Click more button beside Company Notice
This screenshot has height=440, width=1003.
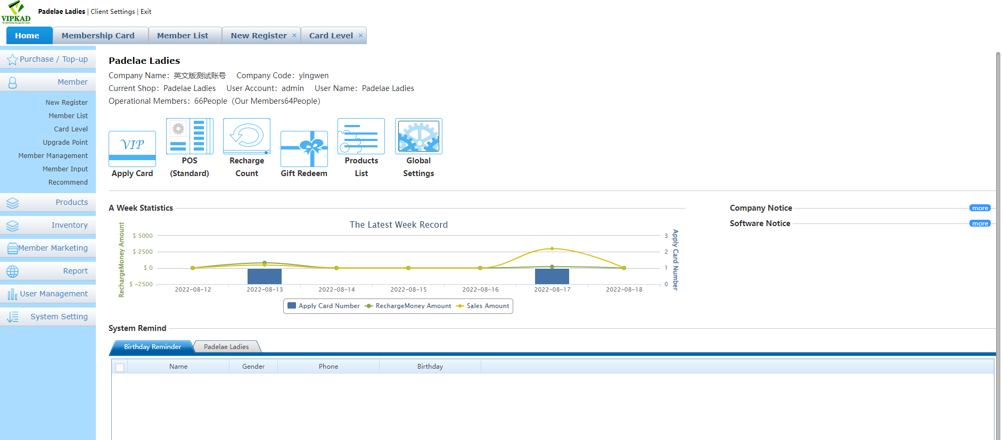[980, 208]
